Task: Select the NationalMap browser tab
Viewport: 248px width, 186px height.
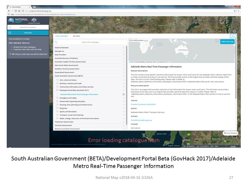Action: tap(19, 7)
